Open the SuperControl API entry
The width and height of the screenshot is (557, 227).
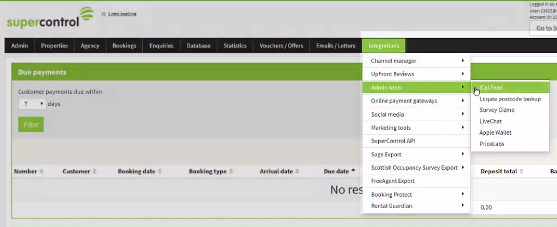coord(416,141)
